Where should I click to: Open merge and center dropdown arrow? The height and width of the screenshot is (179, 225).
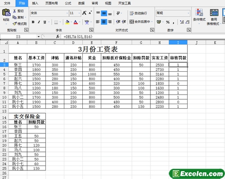[152, 22]
